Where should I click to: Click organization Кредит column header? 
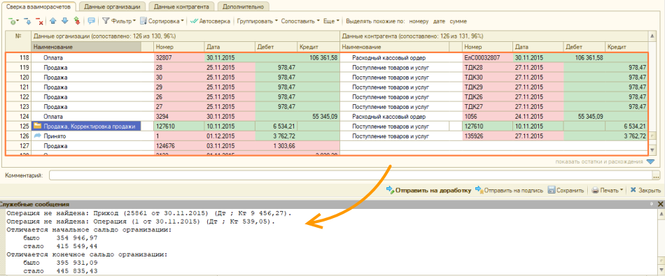(x=318, y=47)
